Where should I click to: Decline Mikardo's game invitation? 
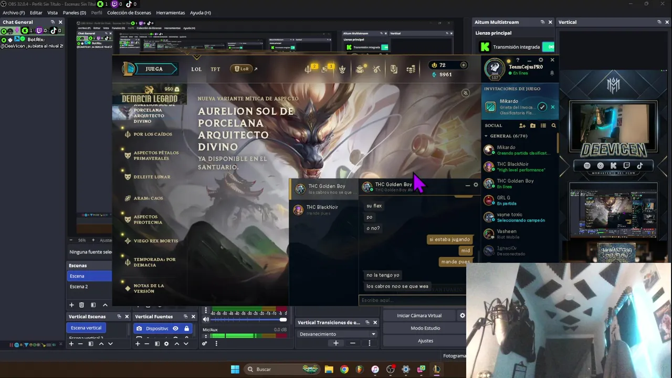(552, 107)
